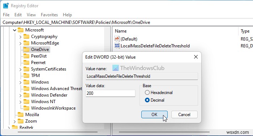This screenshot has height=136, width=253.
Task: Select the WindowsInkWorkspace key label
Action: pos(53,108)
